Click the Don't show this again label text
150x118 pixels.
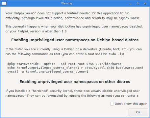point(131,104)
